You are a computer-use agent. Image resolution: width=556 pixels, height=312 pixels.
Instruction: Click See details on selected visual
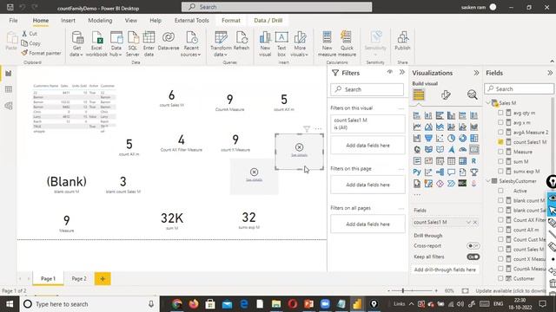[x=299, y=155]
